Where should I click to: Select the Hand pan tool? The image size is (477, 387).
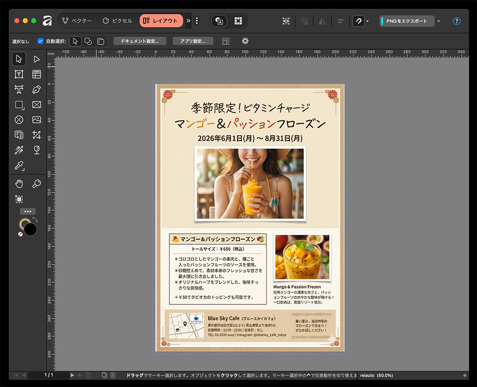(x=19, y=184)
